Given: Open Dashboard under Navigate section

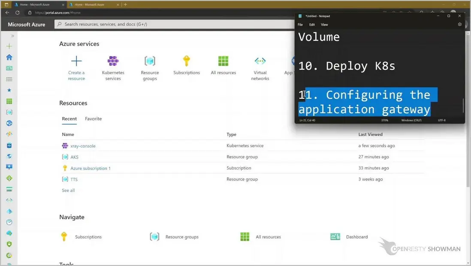Looking at the screenshot, I should tap(349, 237).
